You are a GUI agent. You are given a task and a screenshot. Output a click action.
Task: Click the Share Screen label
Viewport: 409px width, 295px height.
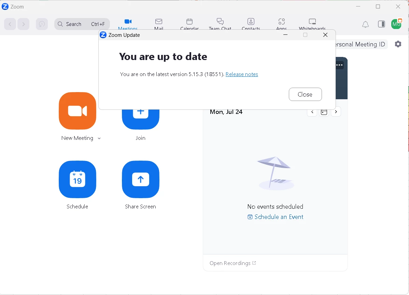click(x=140, y=207)
